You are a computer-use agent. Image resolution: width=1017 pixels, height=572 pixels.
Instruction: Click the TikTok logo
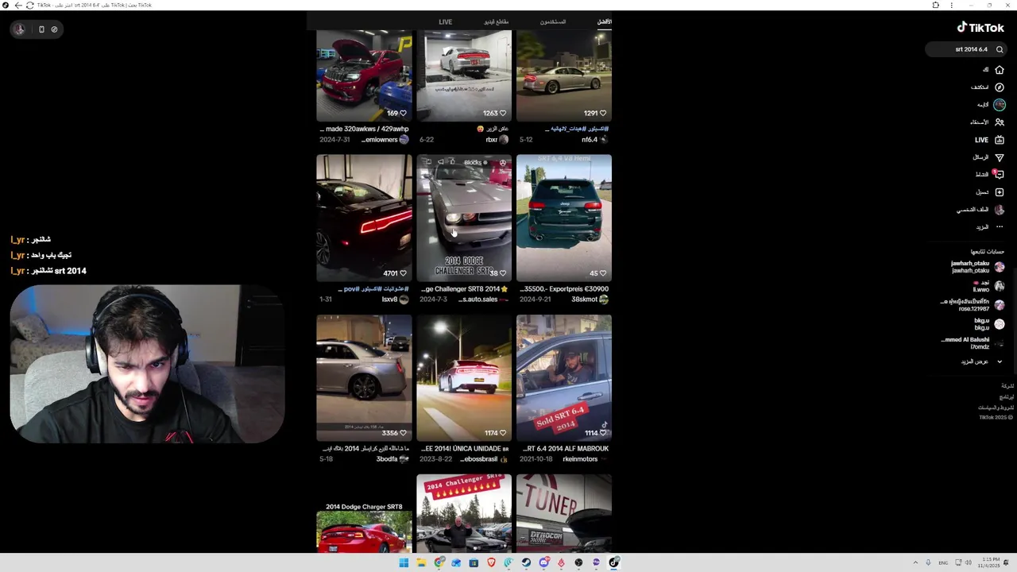[980, 27]
